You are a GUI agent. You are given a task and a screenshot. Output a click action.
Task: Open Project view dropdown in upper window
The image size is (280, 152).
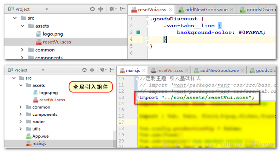(47, 9)
